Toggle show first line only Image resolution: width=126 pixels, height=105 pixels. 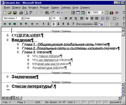click(96, 24)
